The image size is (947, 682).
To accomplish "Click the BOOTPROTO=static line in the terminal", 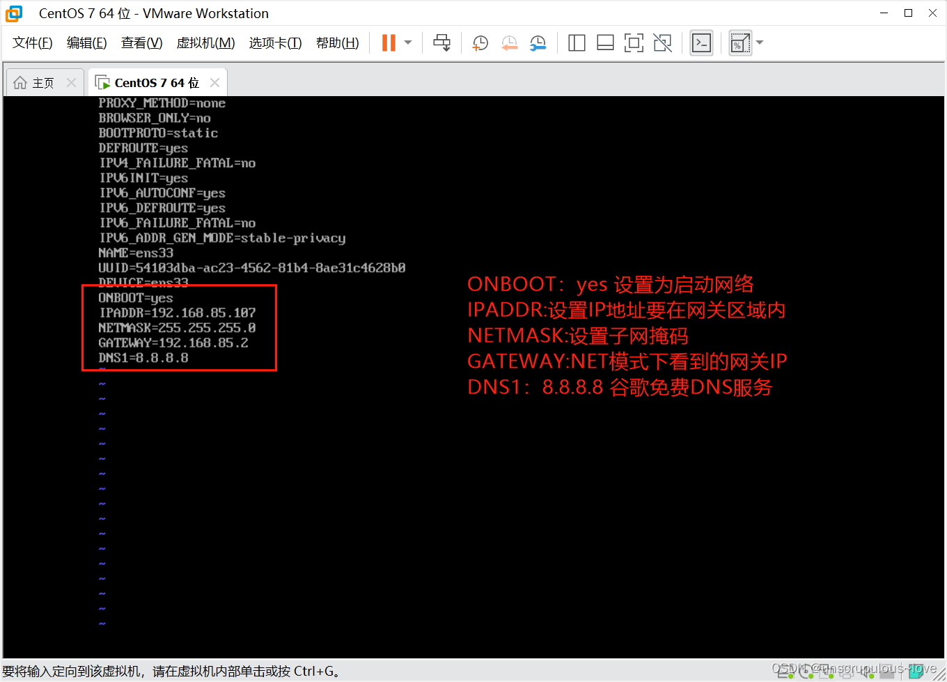I will 158,133.
